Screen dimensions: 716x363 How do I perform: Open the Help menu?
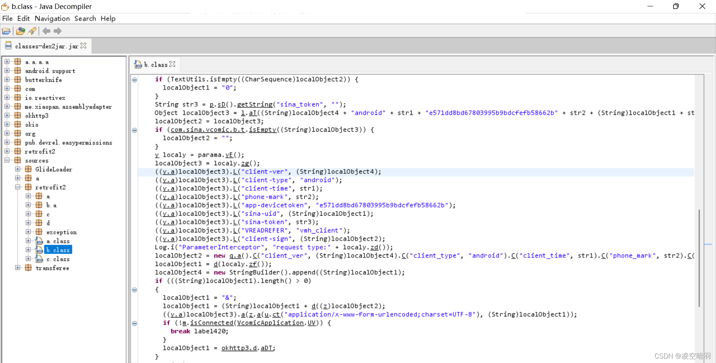108,19
